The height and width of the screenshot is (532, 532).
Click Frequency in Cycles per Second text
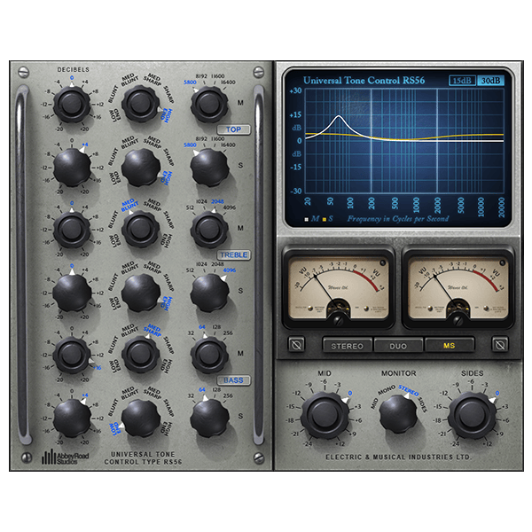point(397,219)
